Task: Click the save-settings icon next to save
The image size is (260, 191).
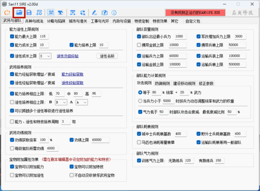Action: click(39, 13)
